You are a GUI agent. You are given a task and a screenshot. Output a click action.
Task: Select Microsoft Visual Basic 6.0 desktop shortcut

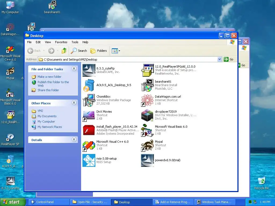pos(10,97)
